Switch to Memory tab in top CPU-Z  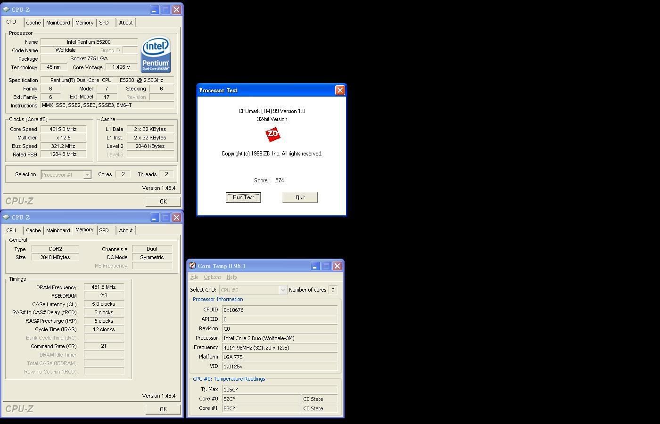click(84, 23)
